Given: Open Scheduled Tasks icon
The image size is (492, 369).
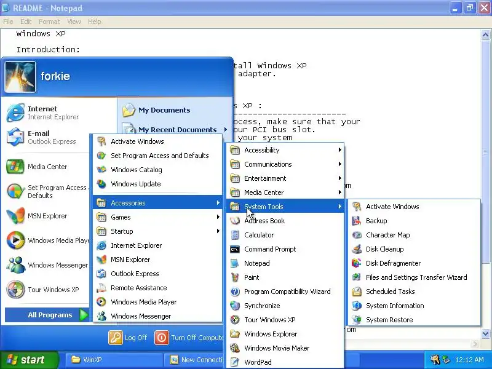Looking at the screenshot, I should point(357,291).
